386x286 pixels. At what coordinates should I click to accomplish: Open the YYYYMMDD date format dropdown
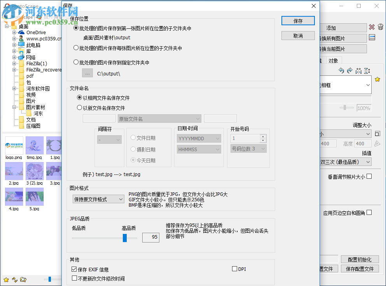[199, 138]
